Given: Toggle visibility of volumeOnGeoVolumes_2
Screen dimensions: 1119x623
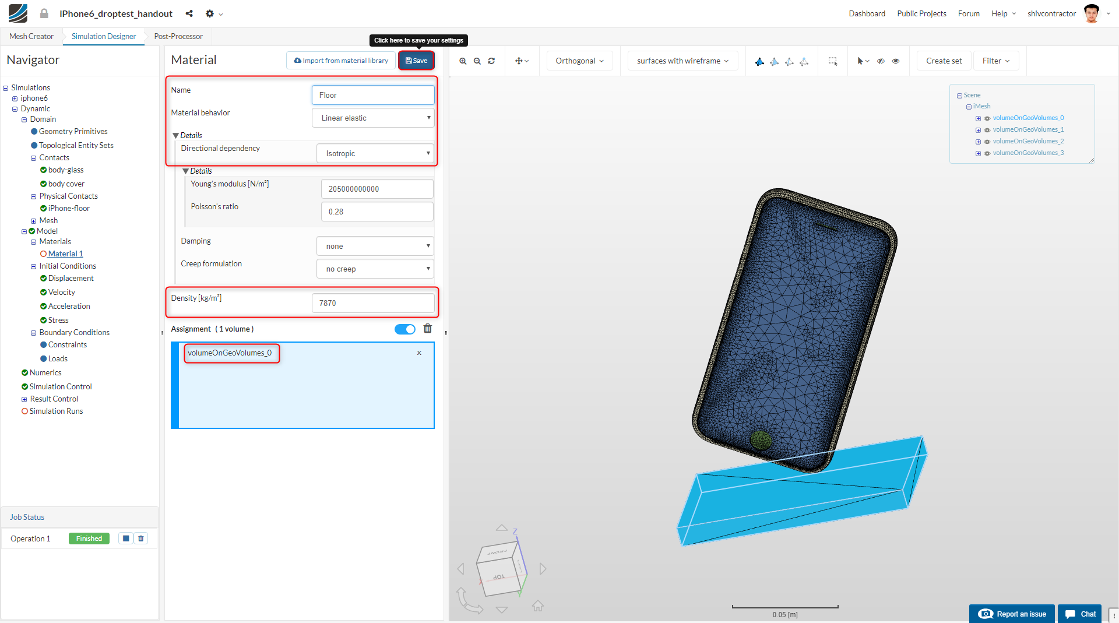Looking at the screenshot, I should [x=987, y=142].
